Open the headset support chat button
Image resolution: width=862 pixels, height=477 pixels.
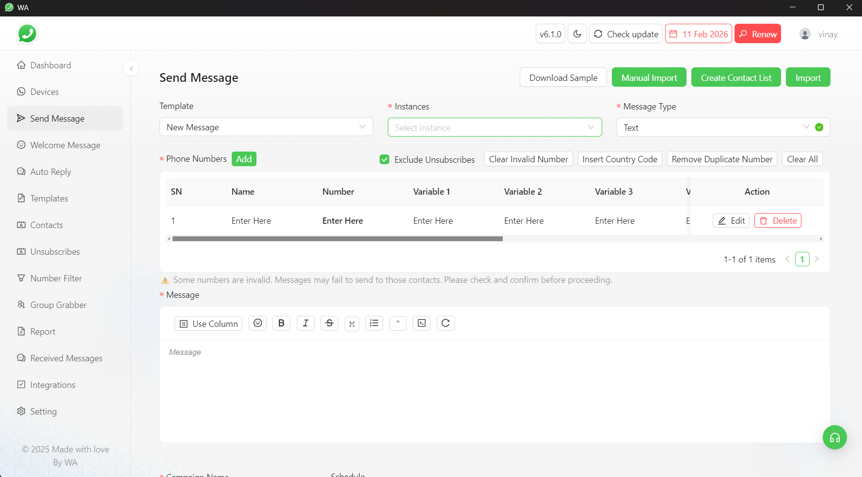pos(834,437)
